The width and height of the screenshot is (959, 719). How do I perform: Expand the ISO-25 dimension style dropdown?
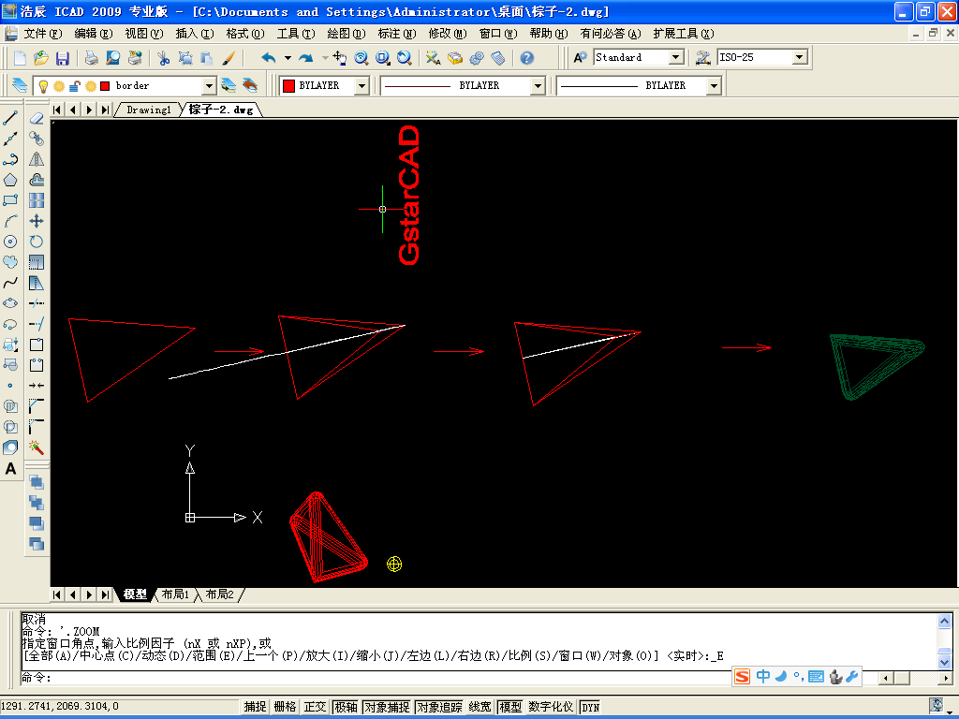click(x=800, y=57)
